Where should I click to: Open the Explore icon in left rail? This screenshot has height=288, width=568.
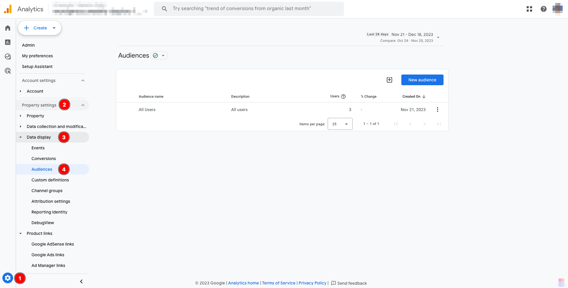[x=8, y=56]
